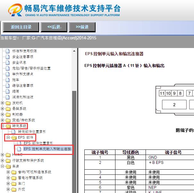Click the NEP signal cell
194x193 pixels.
click(152, 188)
